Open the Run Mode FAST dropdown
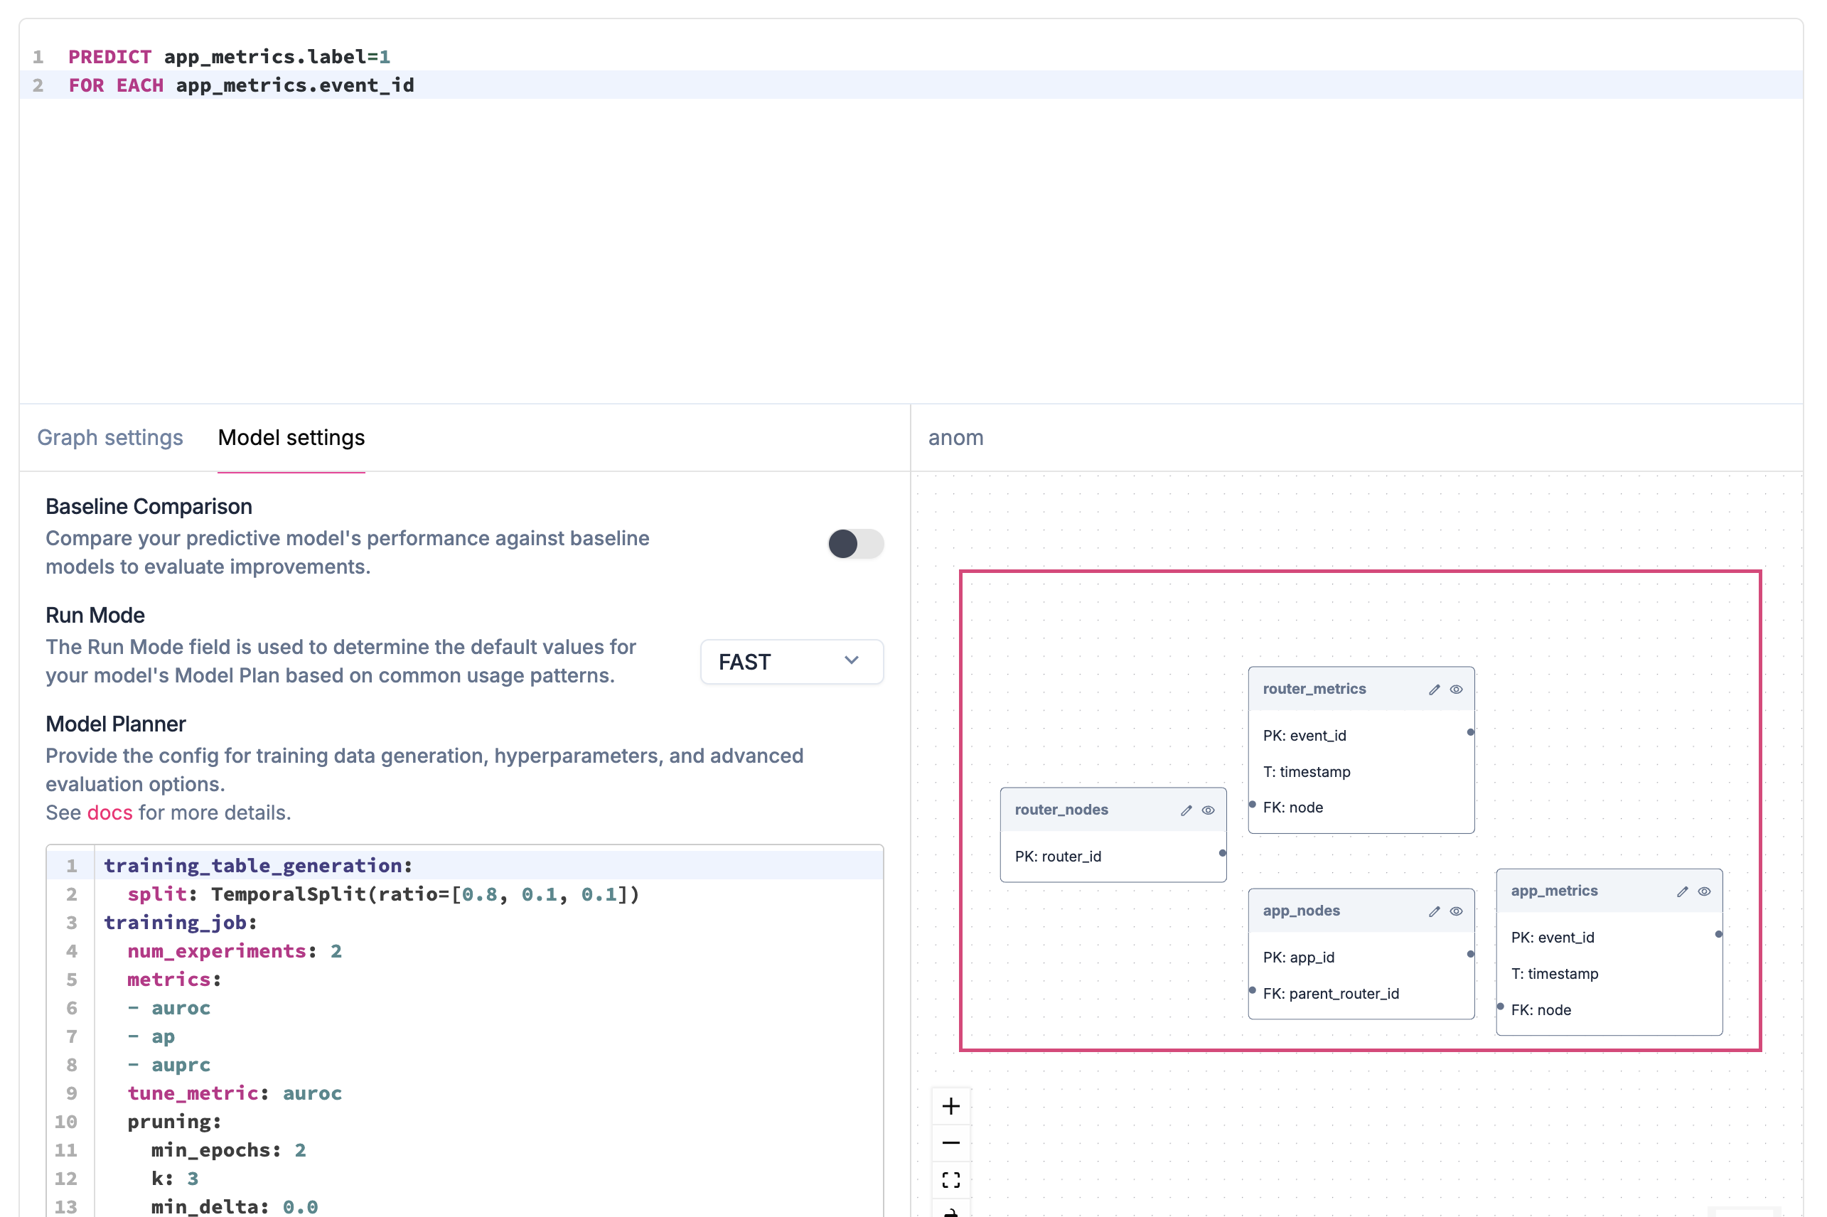 (790, 662)
